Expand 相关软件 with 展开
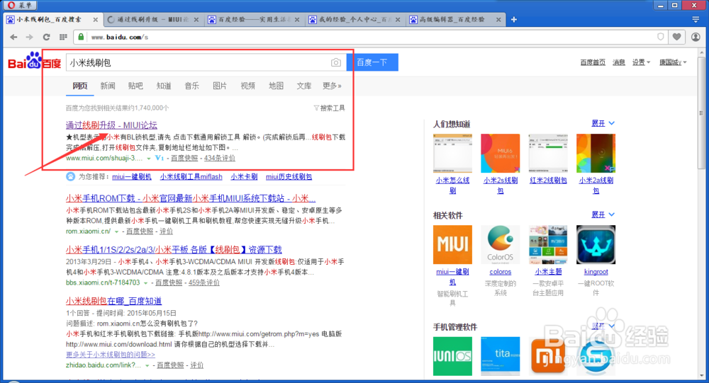Viewport: 709px width, 383px height. click(603, 215)
